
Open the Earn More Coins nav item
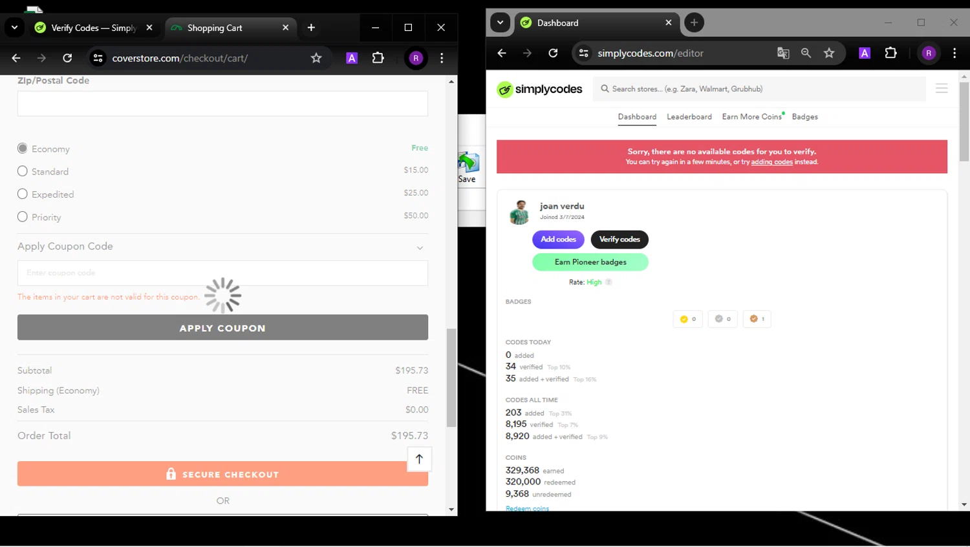[x=752, y=117]
